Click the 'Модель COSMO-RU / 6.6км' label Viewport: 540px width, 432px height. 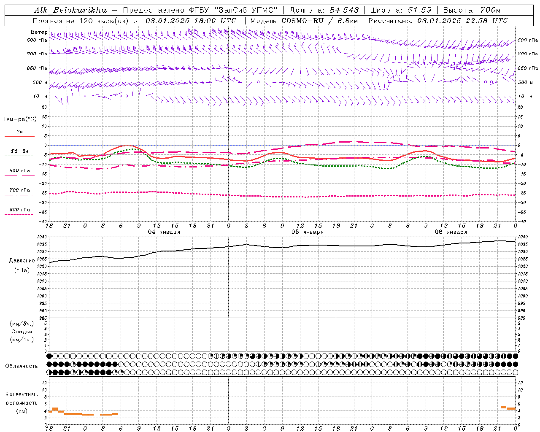click(x=304, y=21)
